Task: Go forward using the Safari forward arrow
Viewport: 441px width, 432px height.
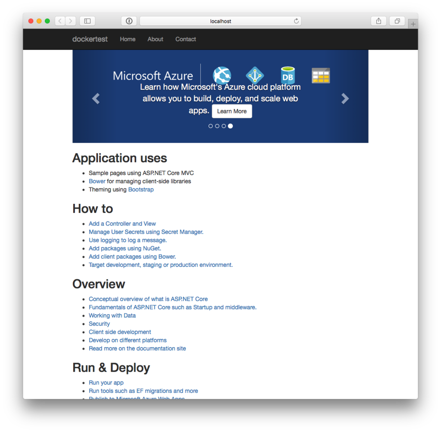Action: click(71, 21)
